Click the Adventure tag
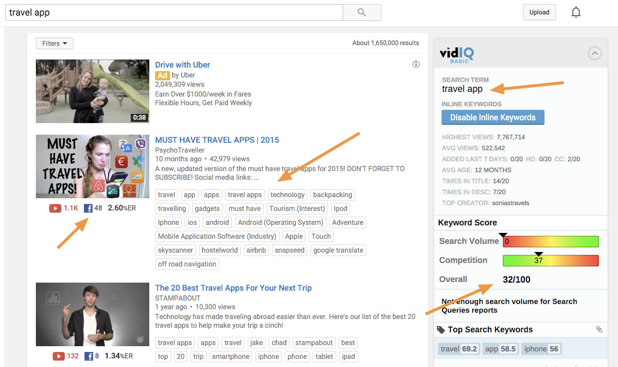The height and width of the screenshot is (367, 618). coord(348,222)
